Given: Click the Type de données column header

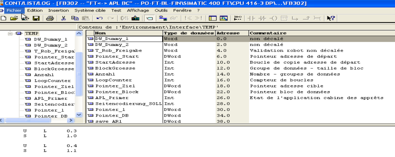Looking at the screenshot, I should click(x=188, y=33).
